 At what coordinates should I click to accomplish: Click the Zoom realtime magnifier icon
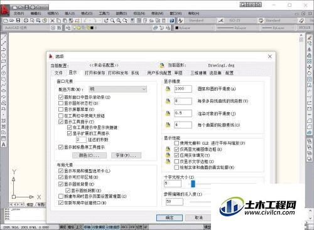pos(112,21)
